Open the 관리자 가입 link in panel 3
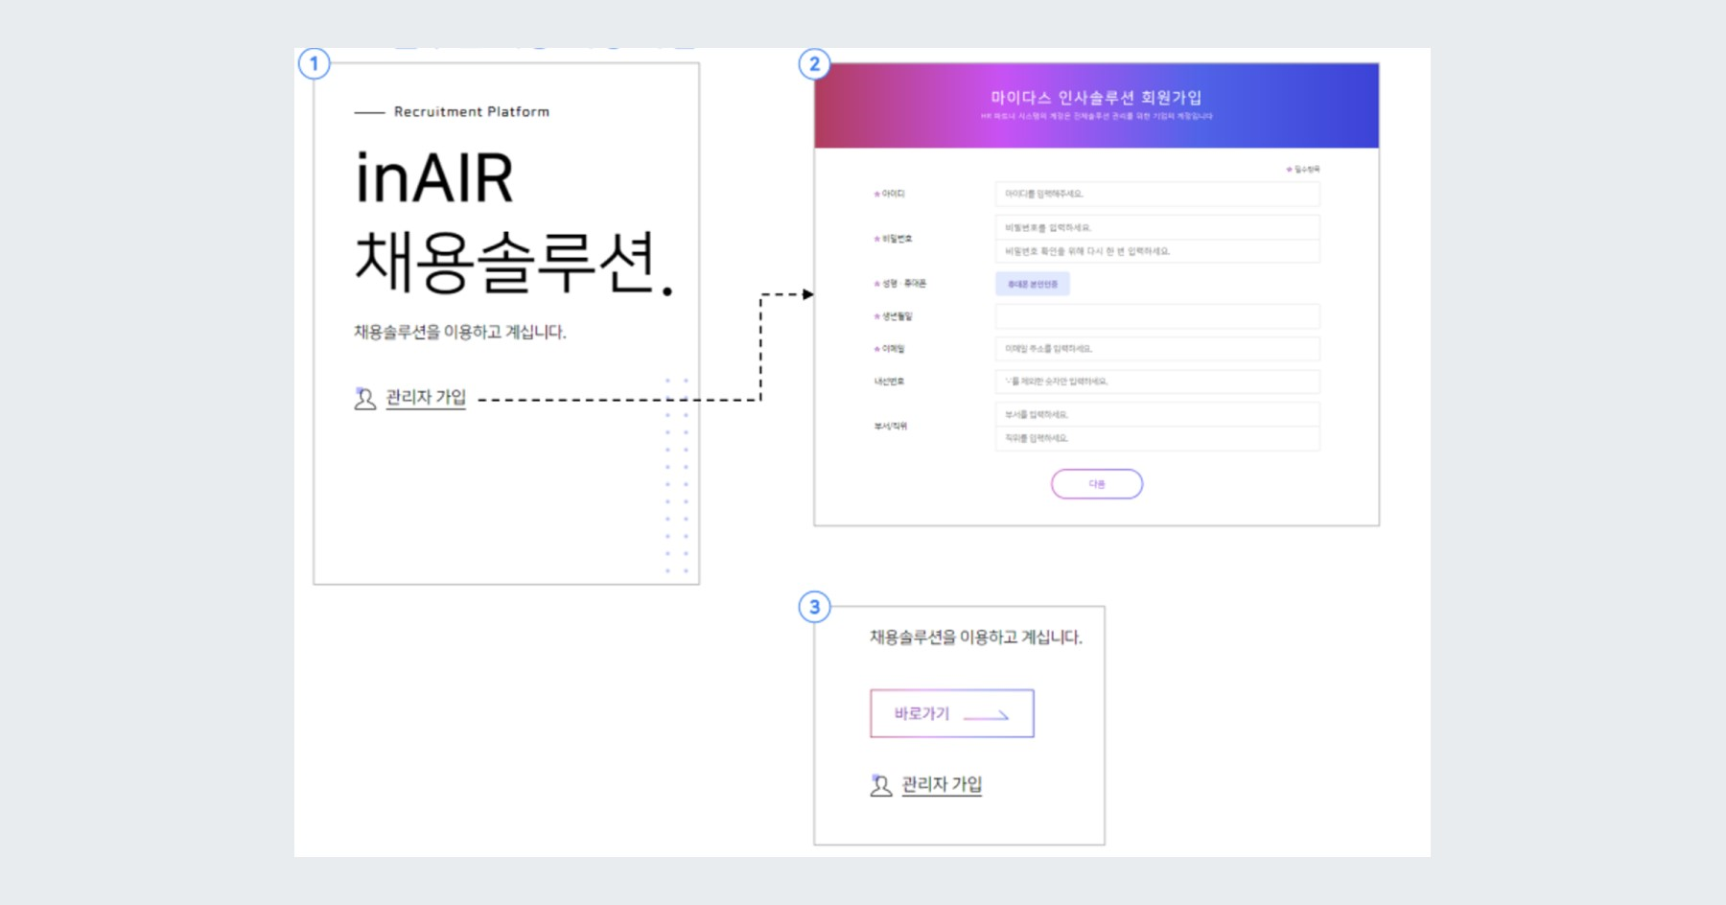The height and width of the screenshot is (905, 1726). point(940,785)
